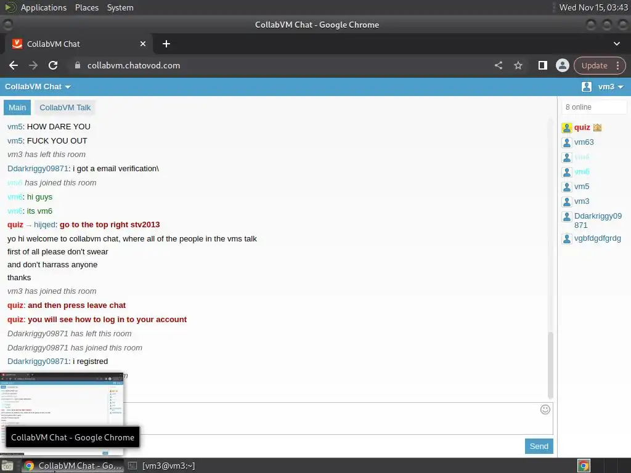Screen dimensions: 631x473
Task: Click vm3 username in user list
Action: 582,201
